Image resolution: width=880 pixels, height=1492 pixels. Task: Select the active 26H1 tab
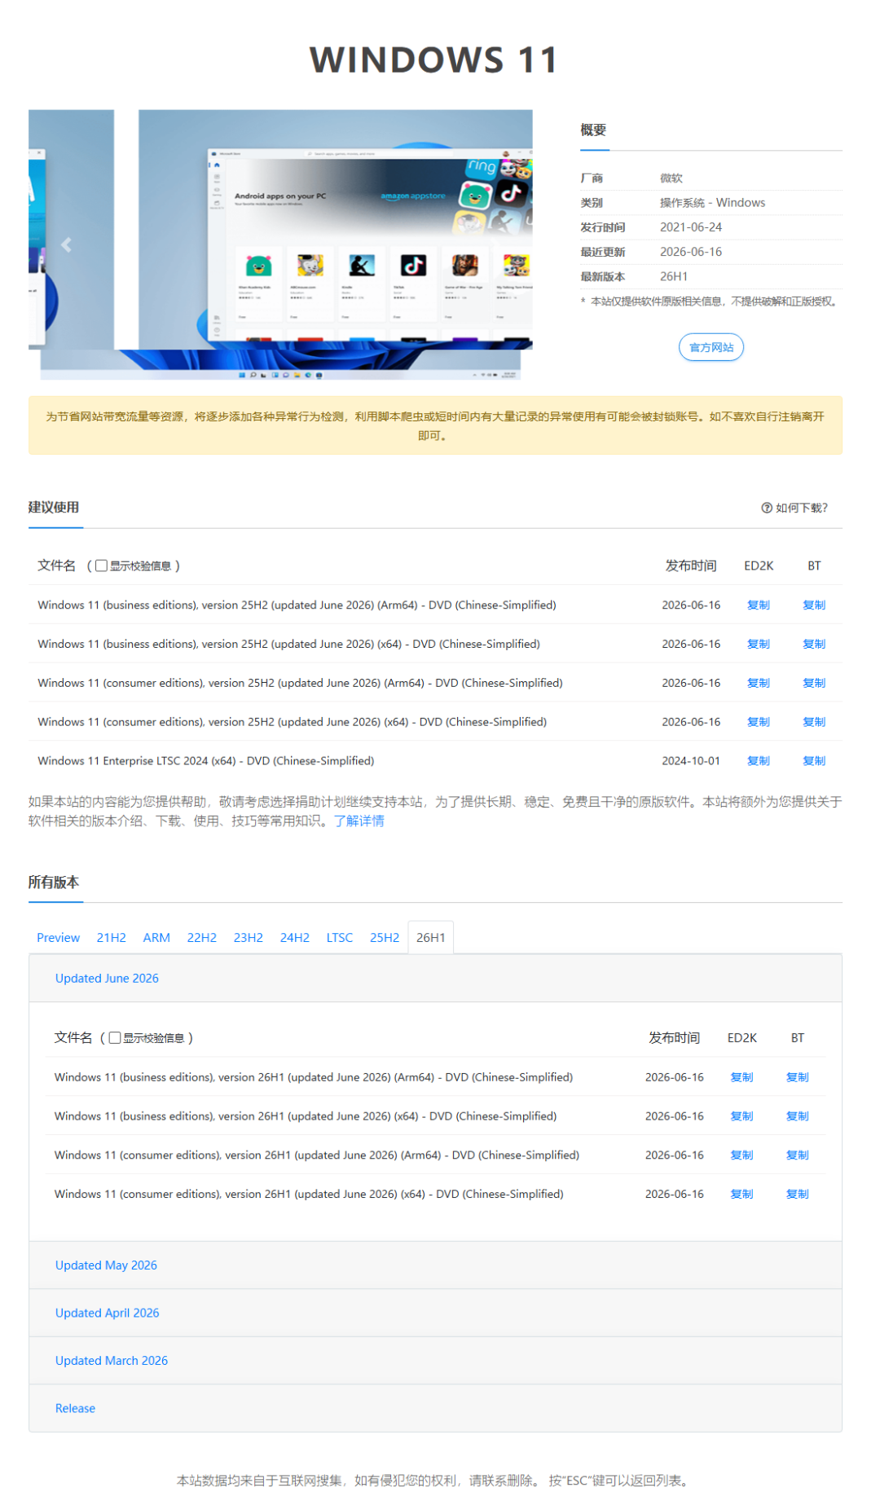click(x=430, y=937)
